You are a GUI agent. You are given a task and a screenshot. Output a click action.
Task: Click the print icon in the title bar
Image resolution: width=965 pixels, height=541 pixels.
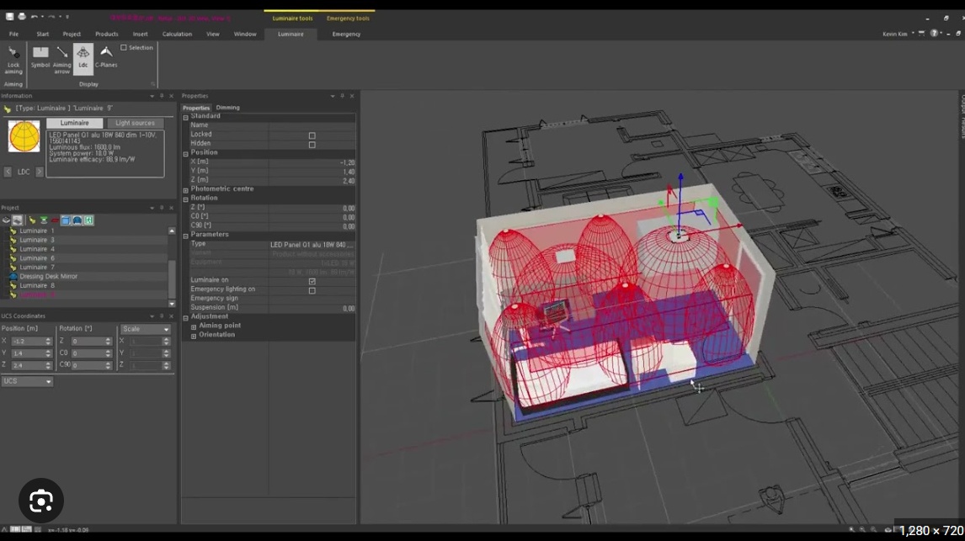(22, 17)
